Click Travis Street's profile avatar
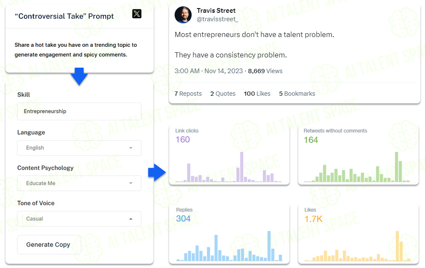 [183, 15]
